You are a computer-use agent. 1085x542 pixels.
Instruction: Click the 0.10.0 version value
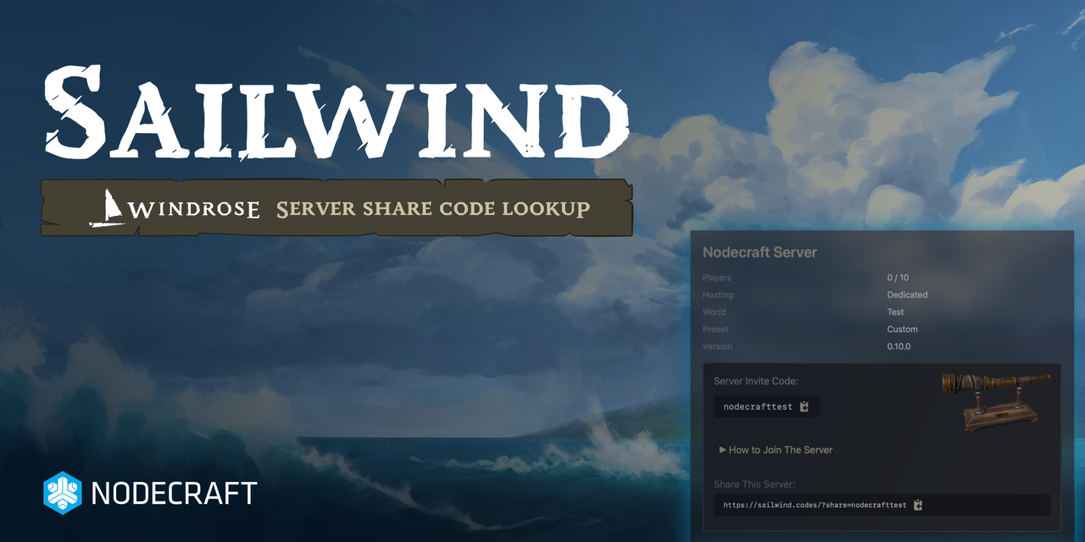899,346
